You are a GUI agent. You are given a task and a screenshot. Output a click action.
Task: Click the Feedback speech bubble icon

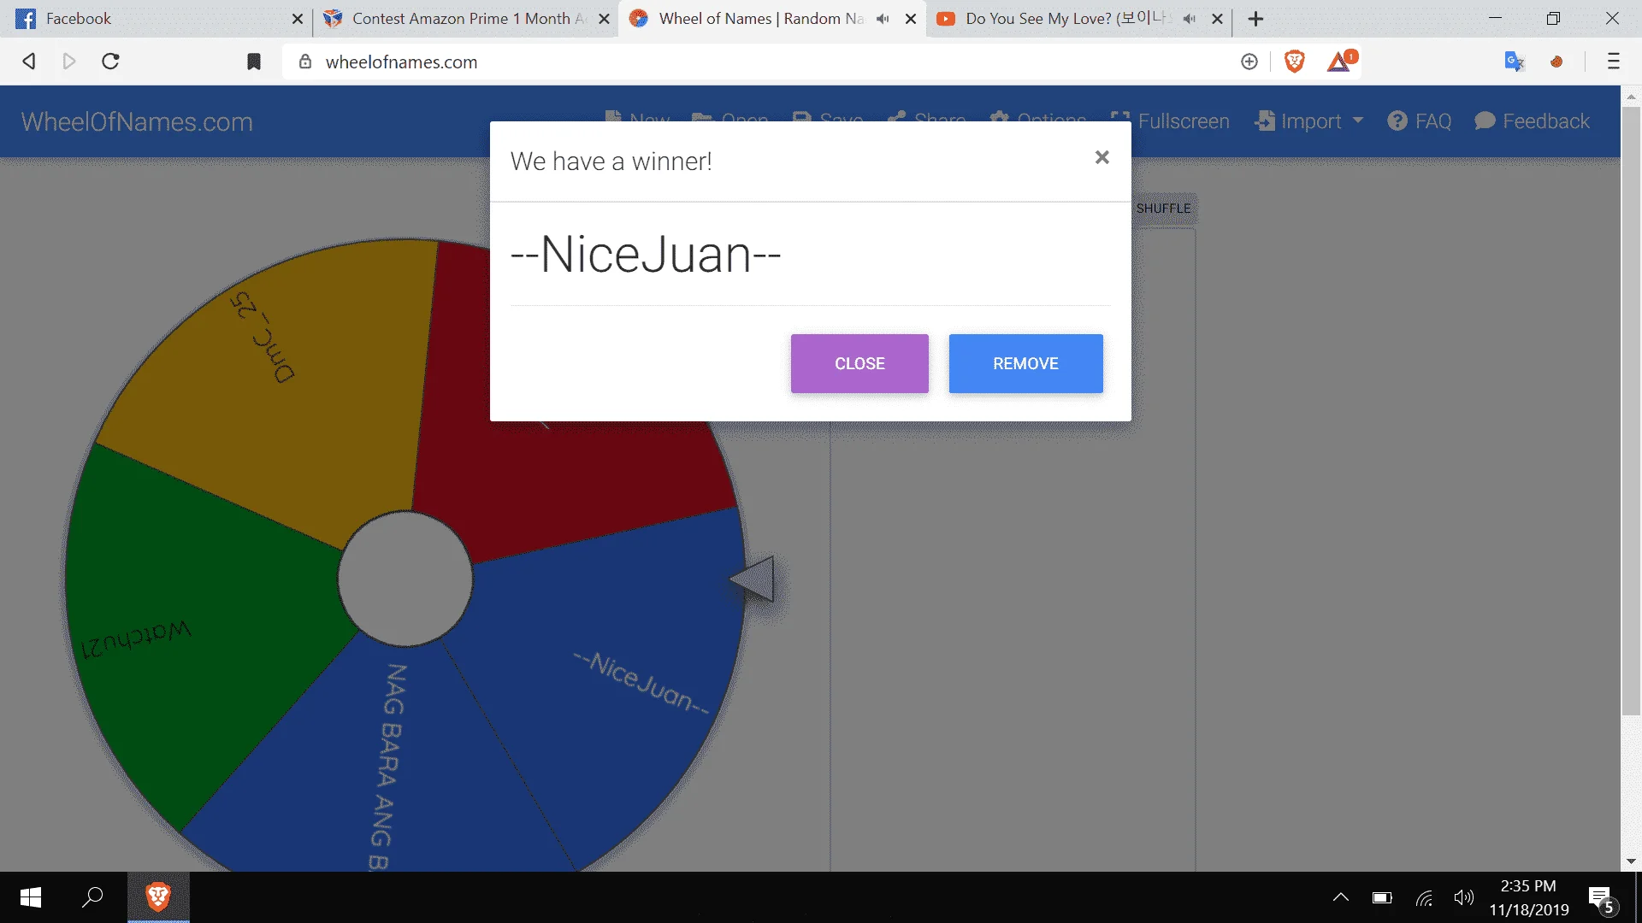1485,121
